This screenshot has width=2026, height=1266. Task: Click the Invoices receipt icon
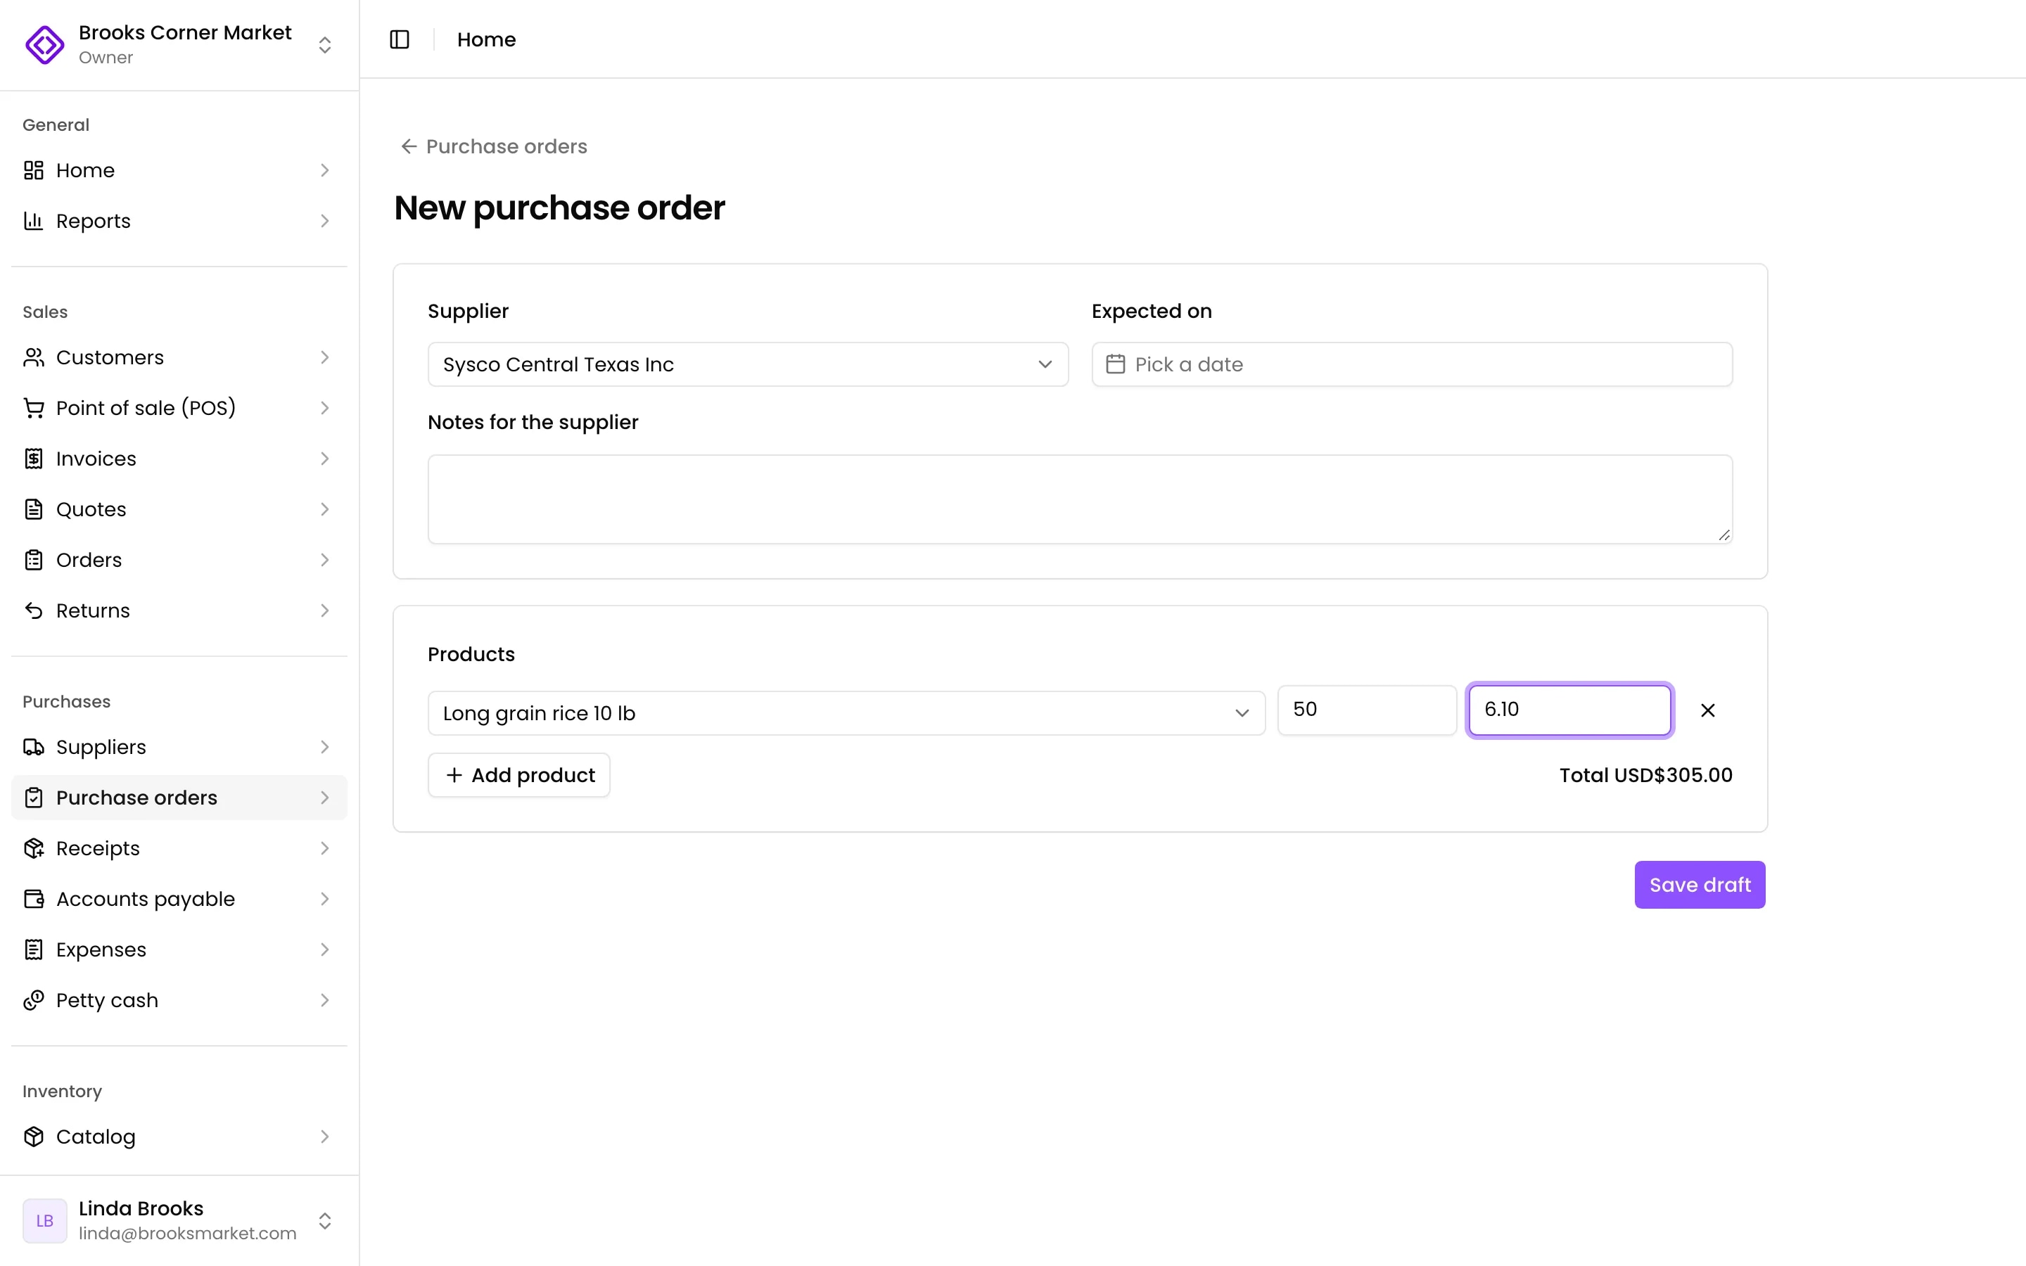pyautogui.click(x=34, y=459)
